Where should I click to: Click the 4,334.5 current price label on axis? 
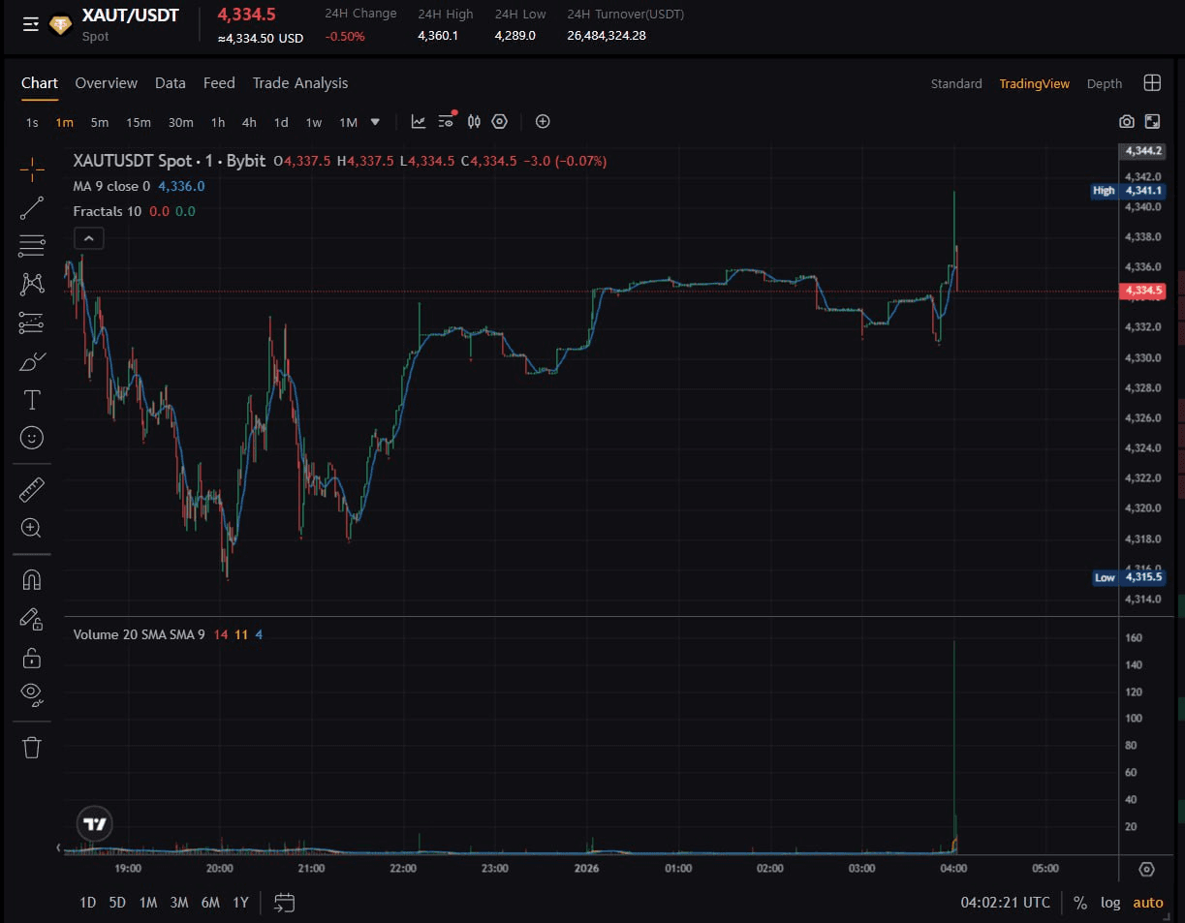tap(1141, 291)
